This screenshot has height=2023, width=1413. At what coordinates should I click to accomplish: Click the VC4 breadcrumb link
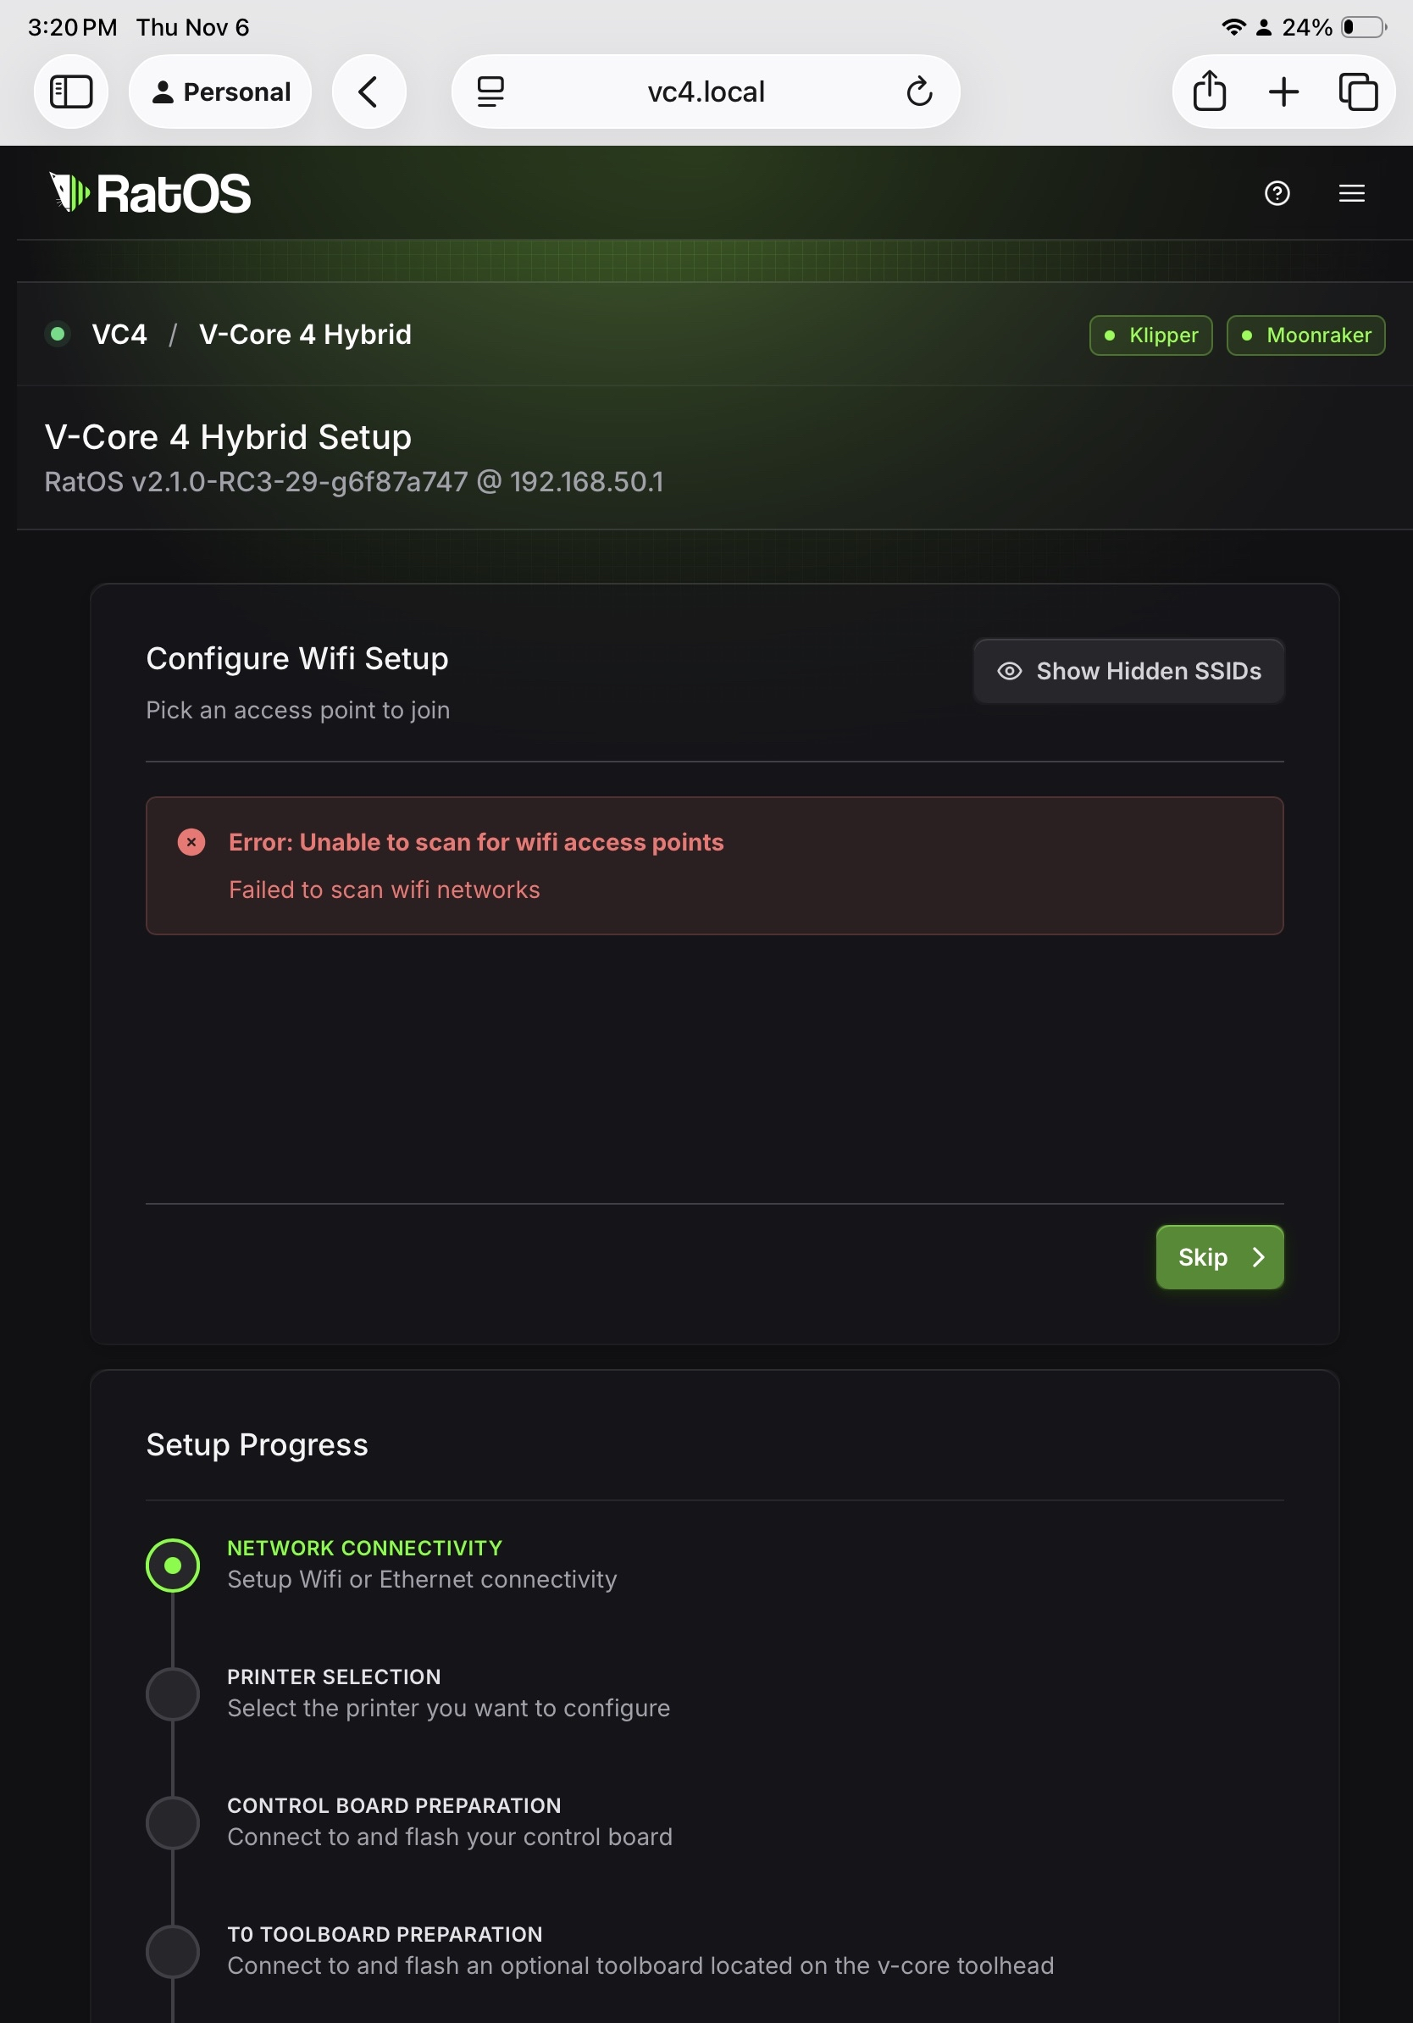pos(119,335)
